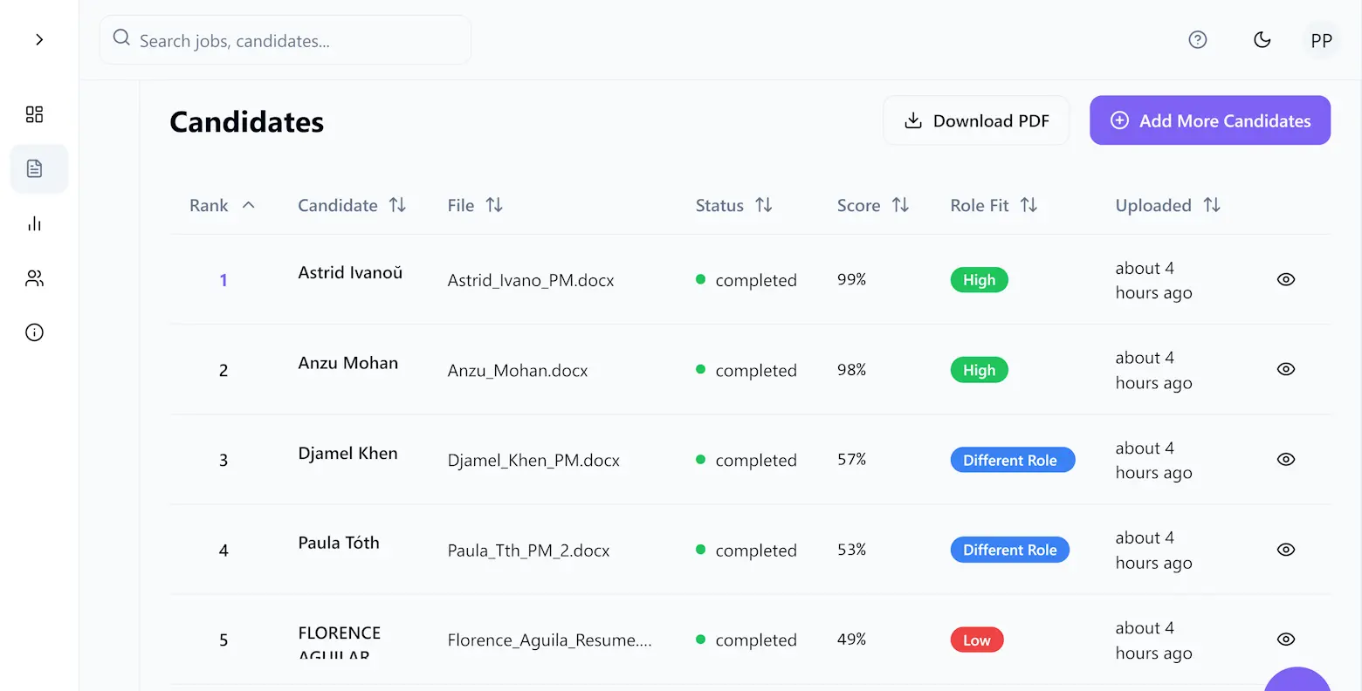This screenshot has height=691, width=1362.
Task: Toggle dark mode with the moon icon
Action: (x=1262, y=39)
